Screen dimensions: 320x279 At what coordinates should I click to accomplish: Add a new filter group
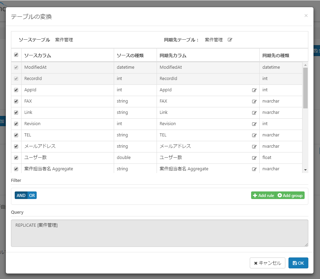pyautogui.click(x=290, y=195)
